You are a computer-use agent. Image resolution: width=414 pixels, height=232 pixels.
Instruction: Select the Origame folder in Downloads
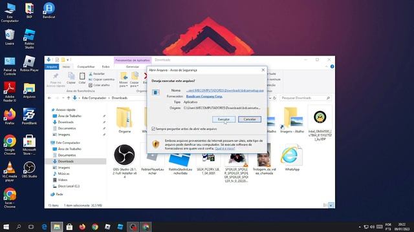point(124,120)
